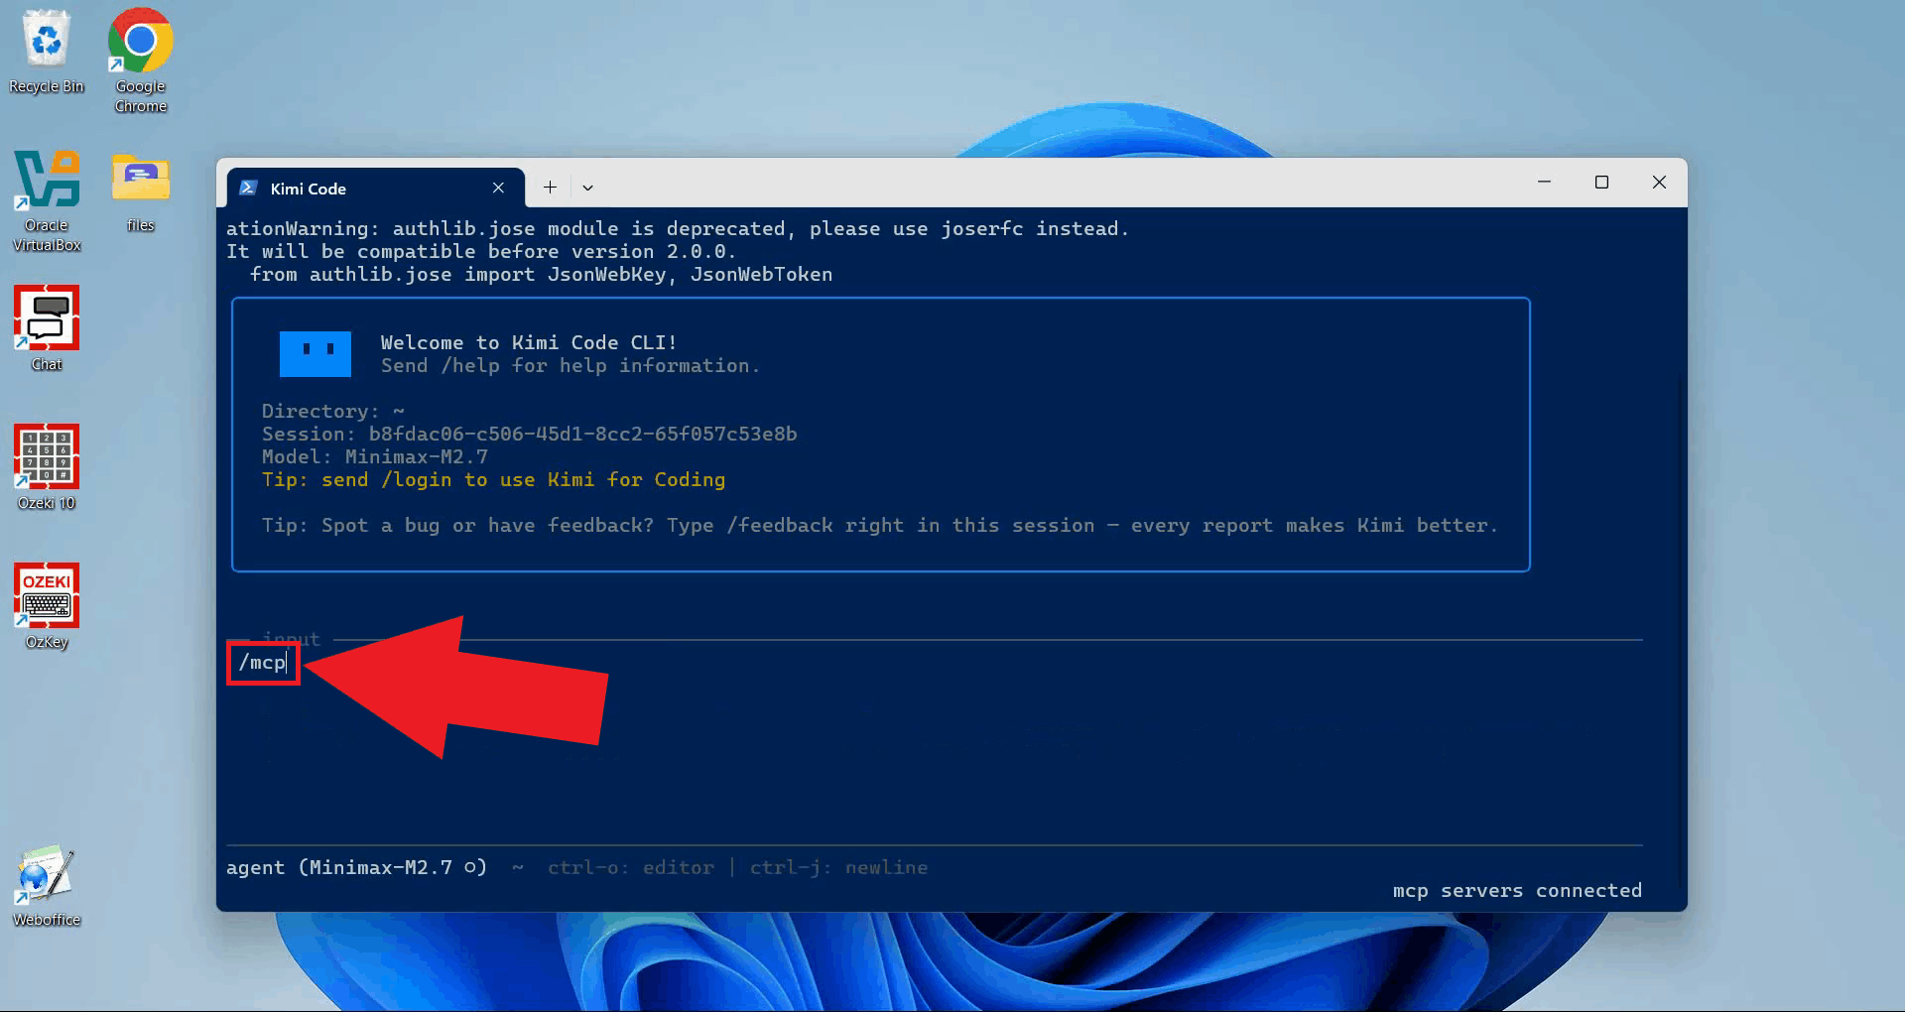Image resolution: width=1905 pixels, height=1012 pixels.
Task: Click the /mcp command input line
Action: click(935, 663)
